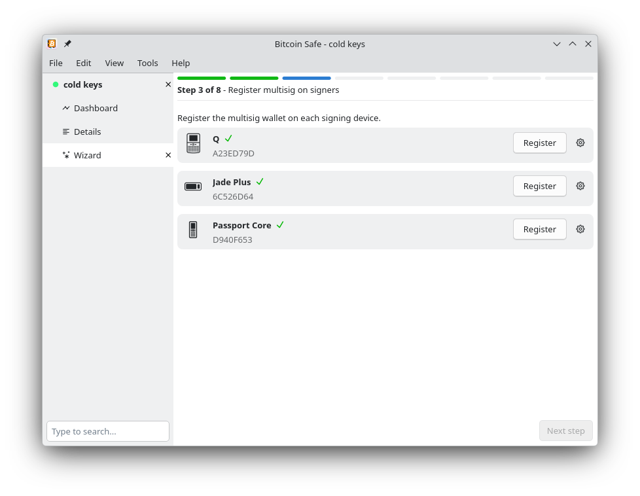The height and width of the screenshot is (496, 640).
Task: Click fingerprint 6C526D64 text
Action: click(233, 197)
